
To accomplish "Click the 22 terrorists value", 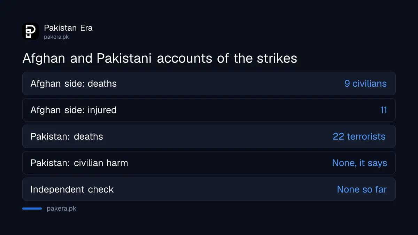I will coord(359,136).
